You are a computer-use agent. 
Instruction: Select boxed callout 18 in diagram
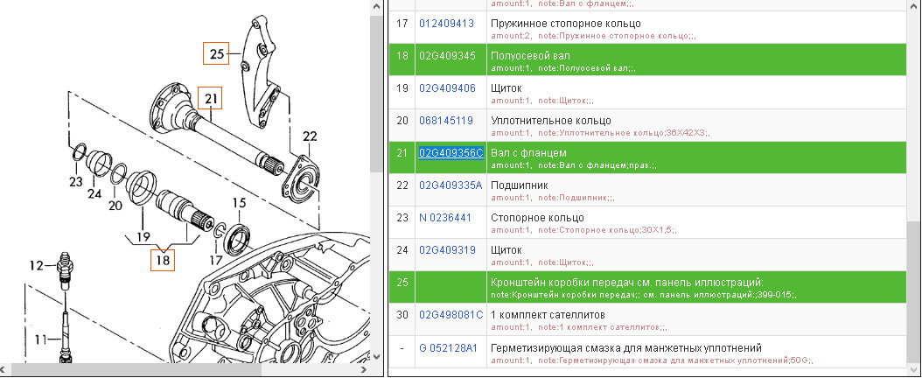163,260
